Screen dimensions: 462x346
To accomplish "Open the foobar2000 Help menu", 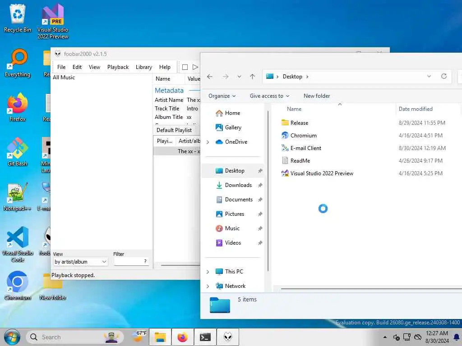I will click(x=165, y=67).
